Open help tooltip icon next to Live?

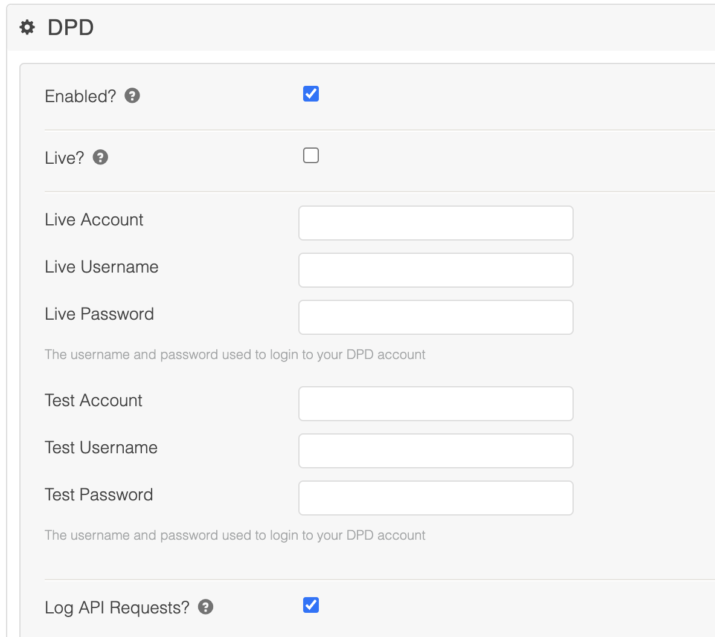pyautogui.click(x=100, y=157)
